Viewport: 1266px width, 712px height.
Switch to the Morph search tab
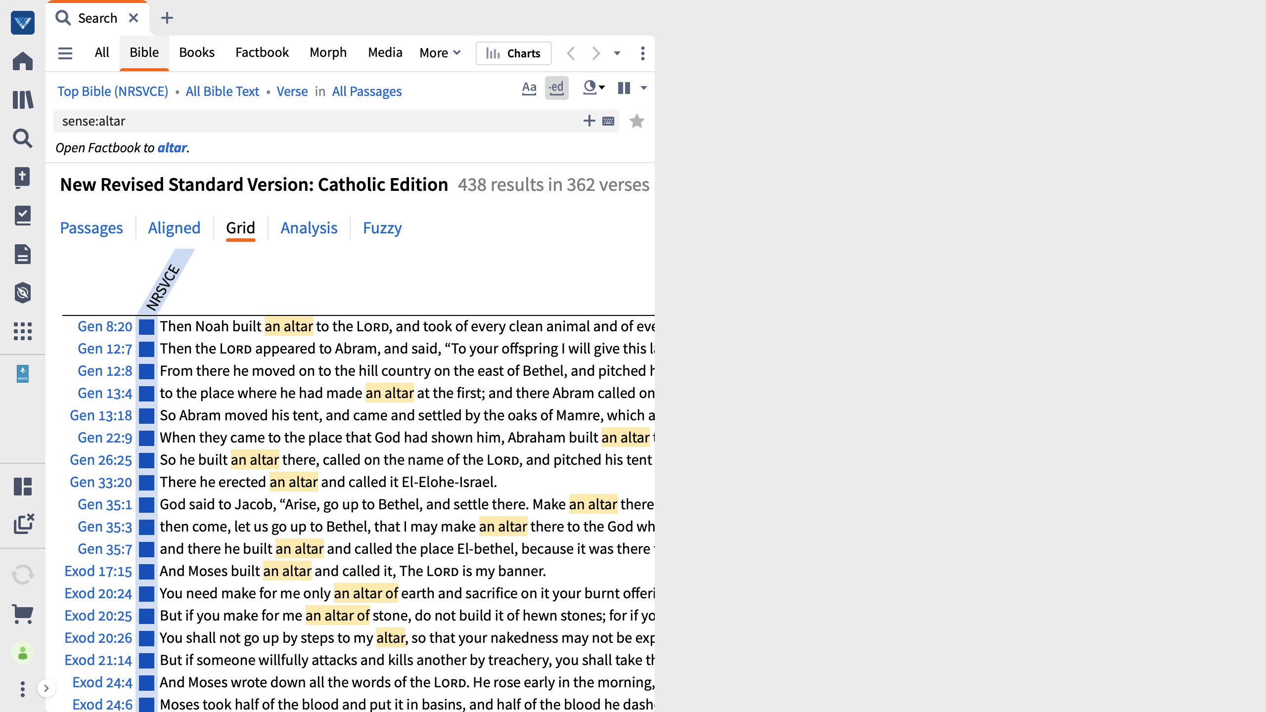[x=328, y=52]
